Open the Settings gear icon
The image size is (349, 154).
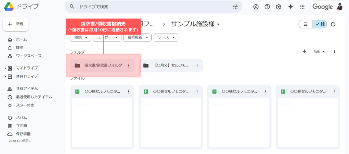[278, 7]
